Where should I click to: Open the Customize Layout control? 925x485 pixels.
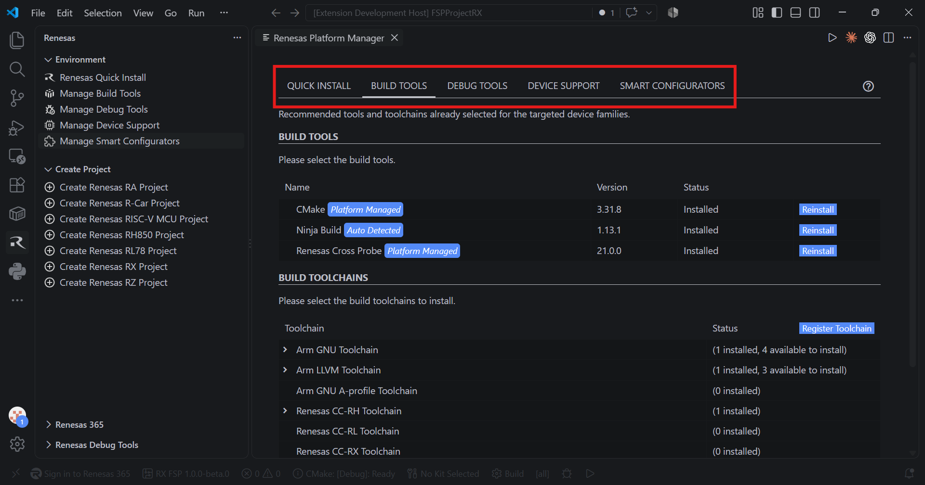[758, 13]
